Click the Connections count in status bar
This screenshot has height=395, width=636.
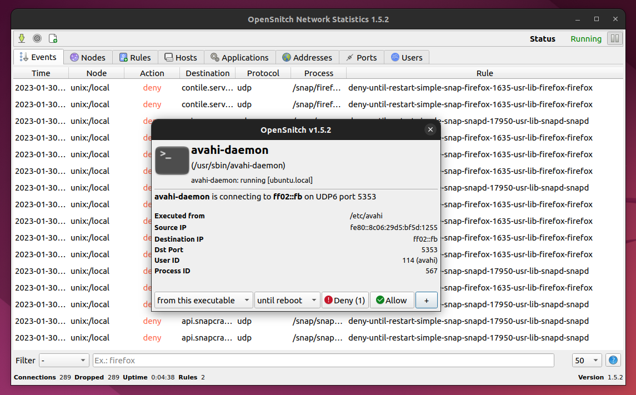[65, 377]
